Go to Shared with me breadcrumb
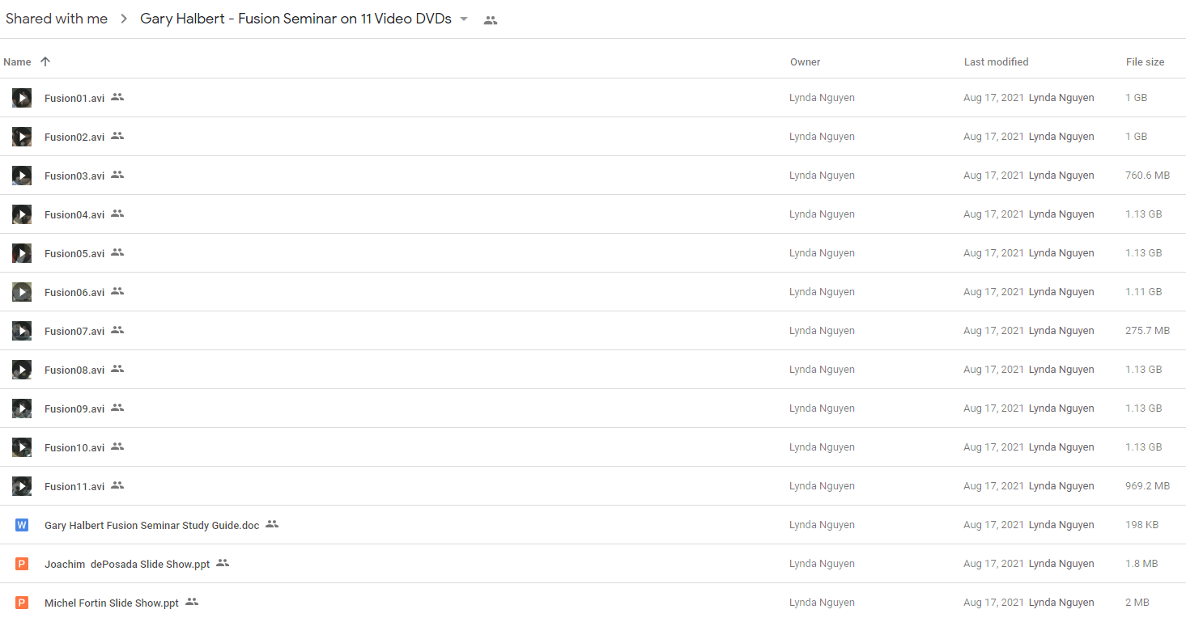Viewport: 1186px width, 618px height. point(57,19)
